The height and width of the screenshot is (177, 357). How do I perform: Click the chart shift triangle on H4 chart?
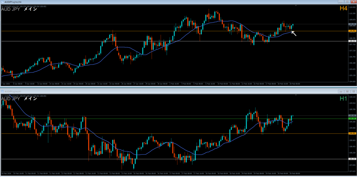point(296,6)
